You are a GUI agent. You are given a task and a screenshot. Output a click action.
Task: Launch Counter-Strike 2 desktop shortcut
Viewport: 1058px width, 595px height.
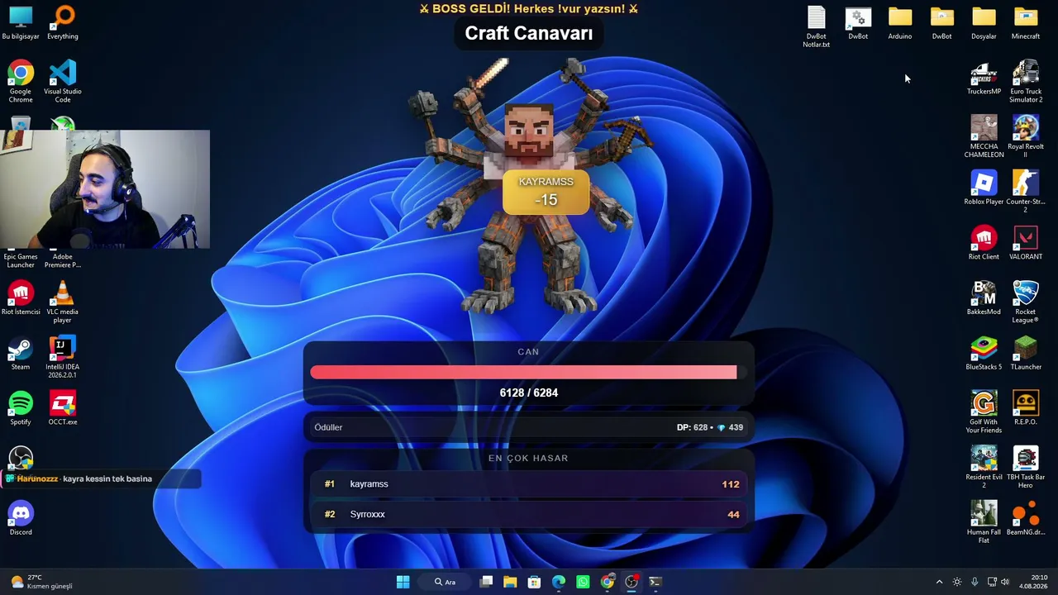coord(1026,192)
